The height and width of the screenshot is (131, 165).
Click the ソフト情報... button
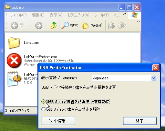[x=58, y=121]
